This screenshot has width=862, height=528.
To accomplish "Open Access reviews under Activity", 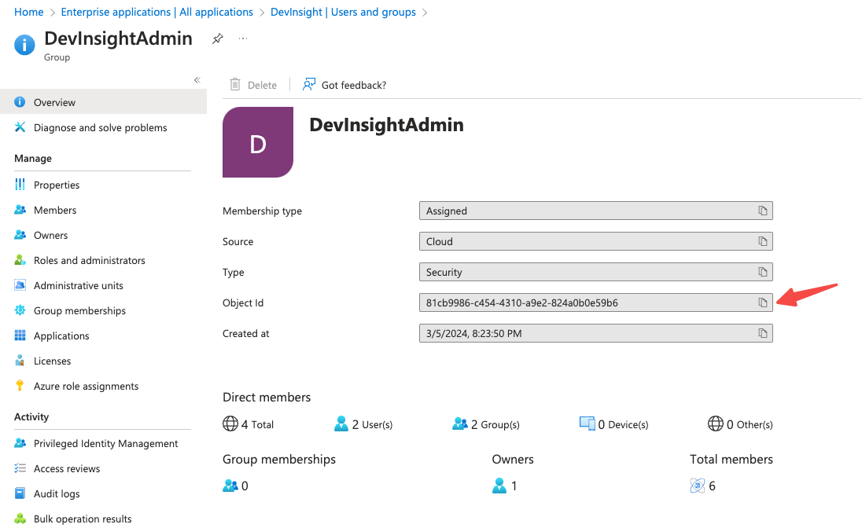I will point(67,468).
